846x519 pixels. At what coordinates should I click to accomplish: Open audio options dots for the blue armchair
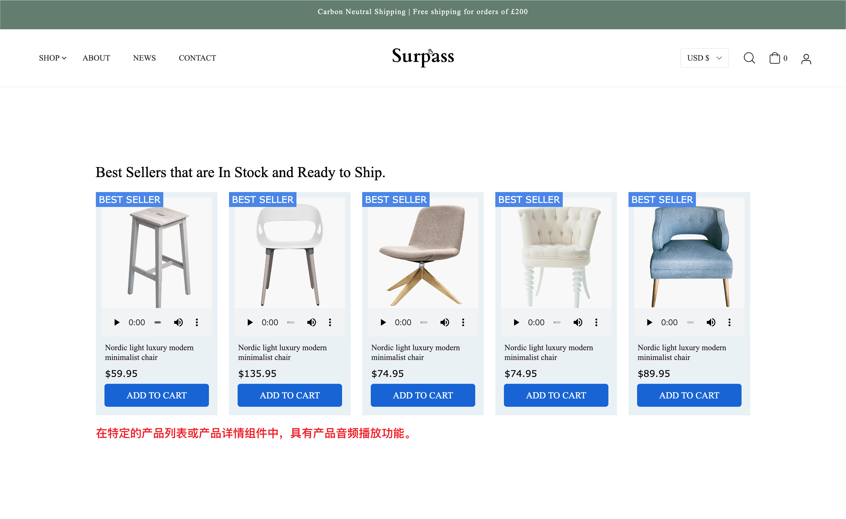pos(729,322)
